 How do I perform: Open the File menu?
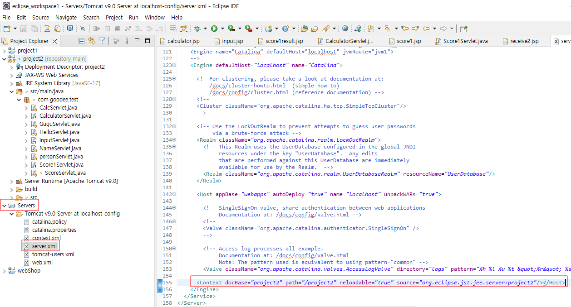6,17
